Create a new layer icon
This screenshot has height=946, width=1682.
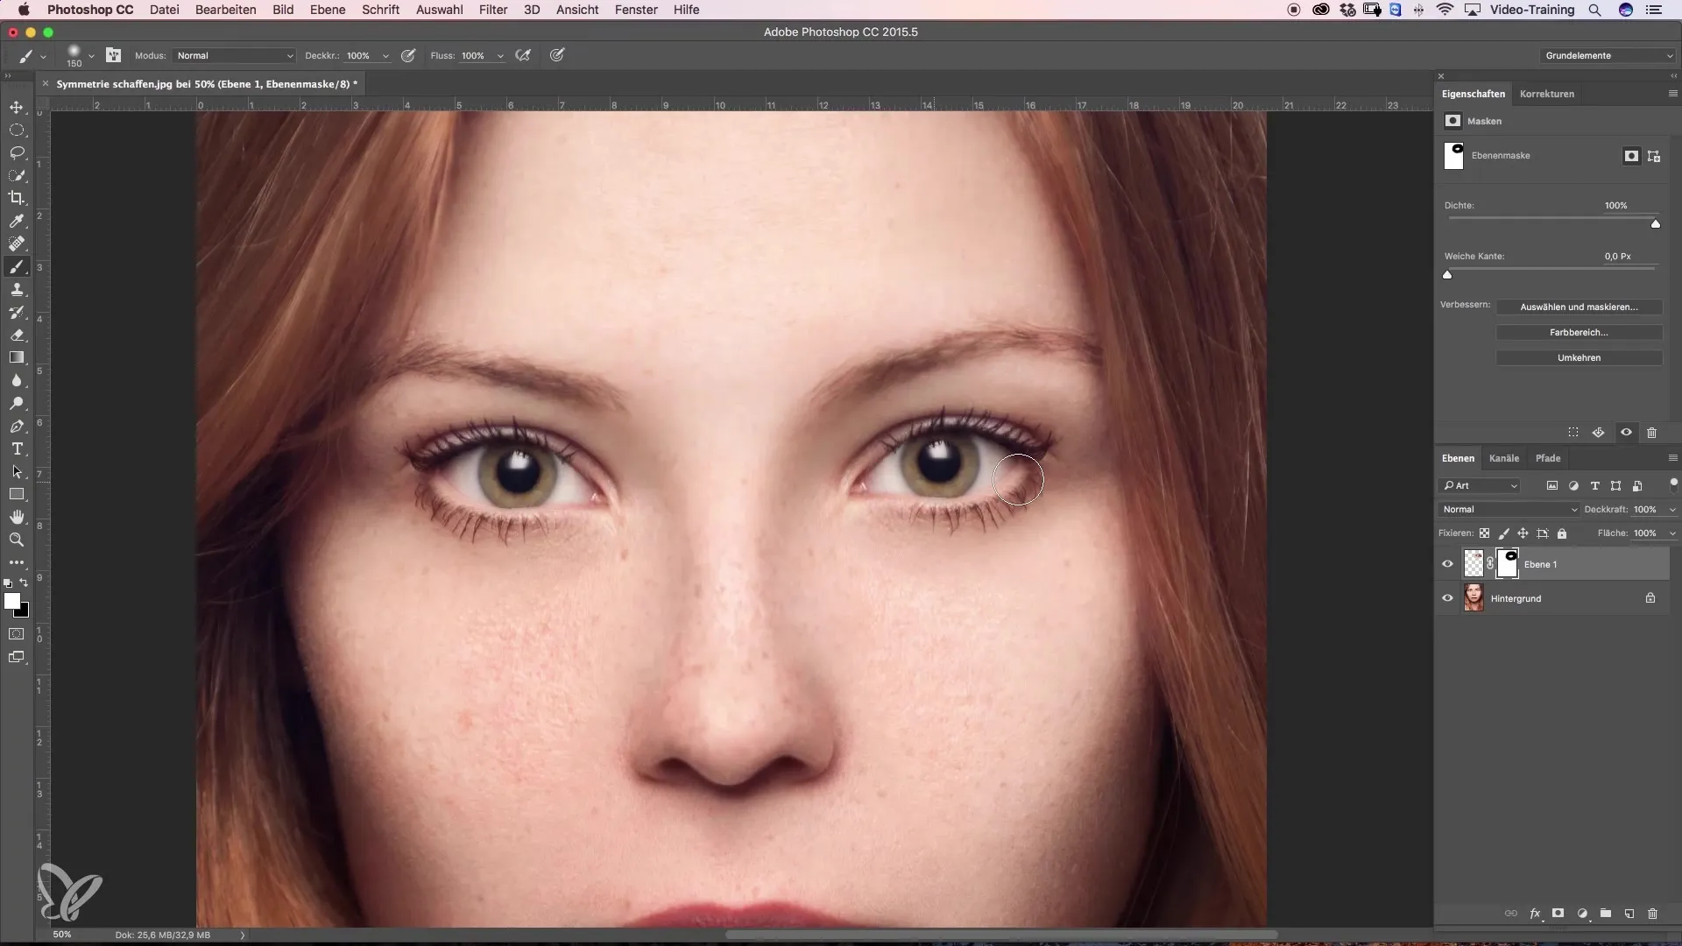coord(1629,914)
